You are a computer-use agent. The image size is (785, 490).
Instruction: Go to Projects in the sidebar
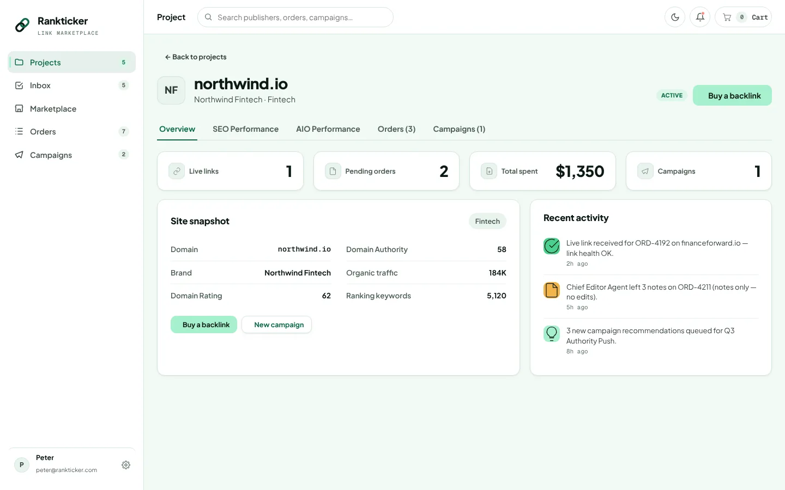pyautogui.click(x=72, y=62)
